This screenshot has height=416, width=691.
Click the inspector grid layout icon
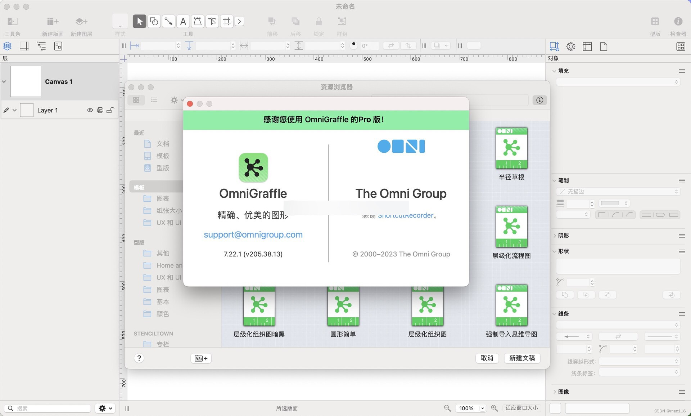point(681,46)
